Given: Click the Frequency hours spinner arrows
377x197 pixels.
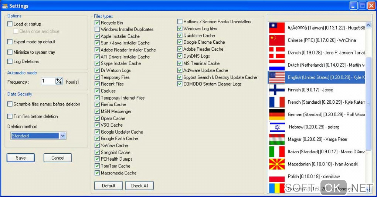Looking at the screenshot, I should coord(59,81).
